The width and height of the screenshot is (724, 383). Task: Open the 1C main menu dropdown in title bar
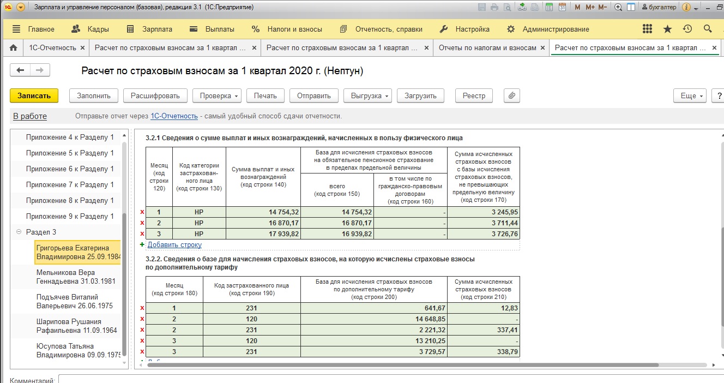tap(21, 8)
